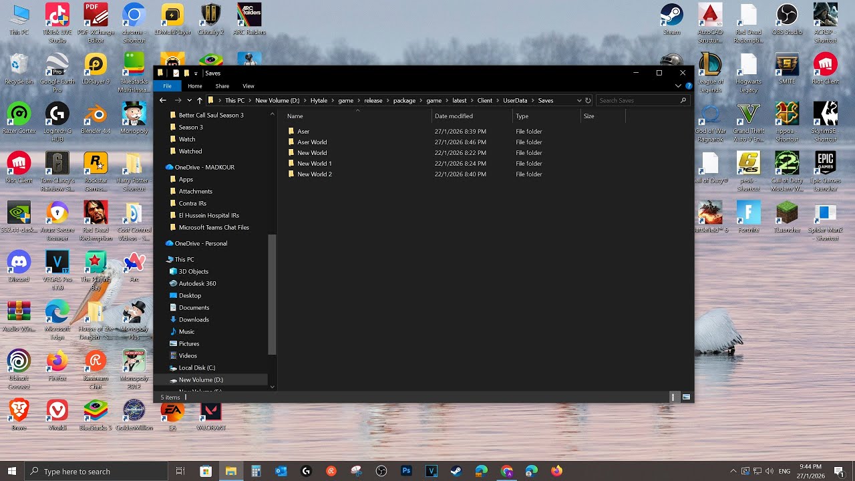855x481 pixels.
Task: Select the Aser World folder
Action: click(312, 142)
